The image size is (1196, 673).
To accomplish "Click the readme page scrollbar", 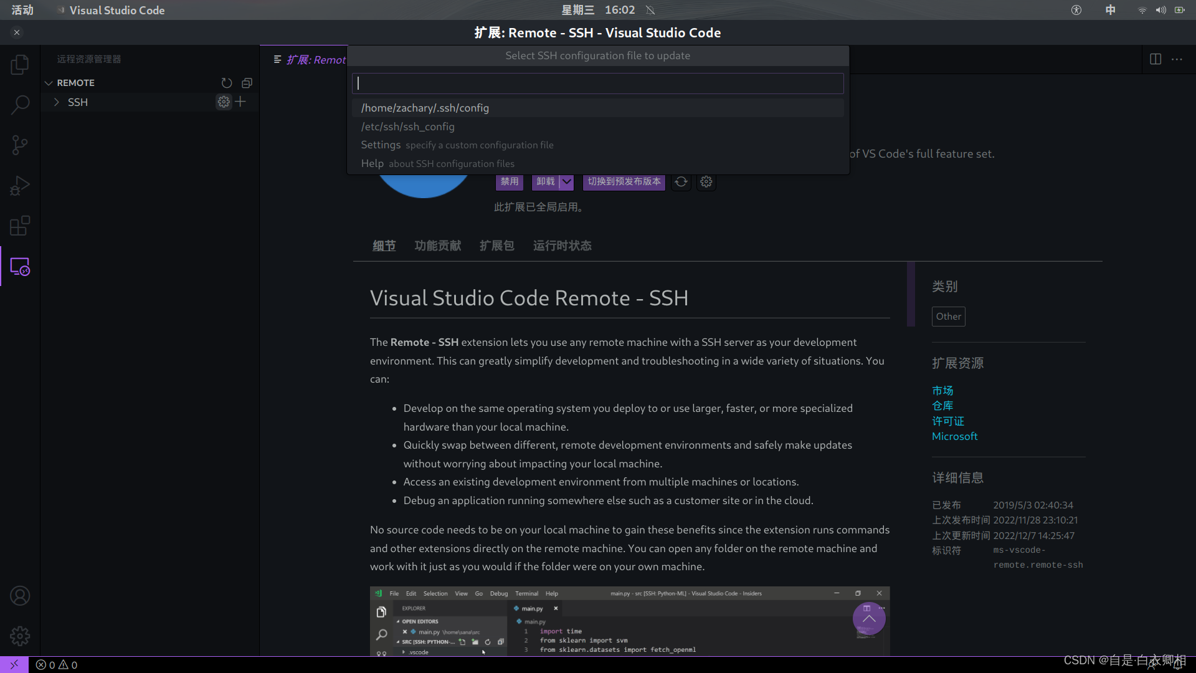I will (x=911, y=294).
